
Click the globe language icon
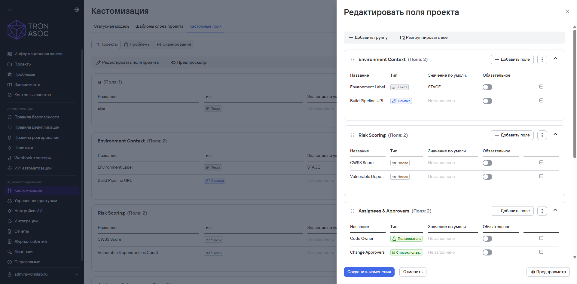pyautogui.click(x=77, y=10)
